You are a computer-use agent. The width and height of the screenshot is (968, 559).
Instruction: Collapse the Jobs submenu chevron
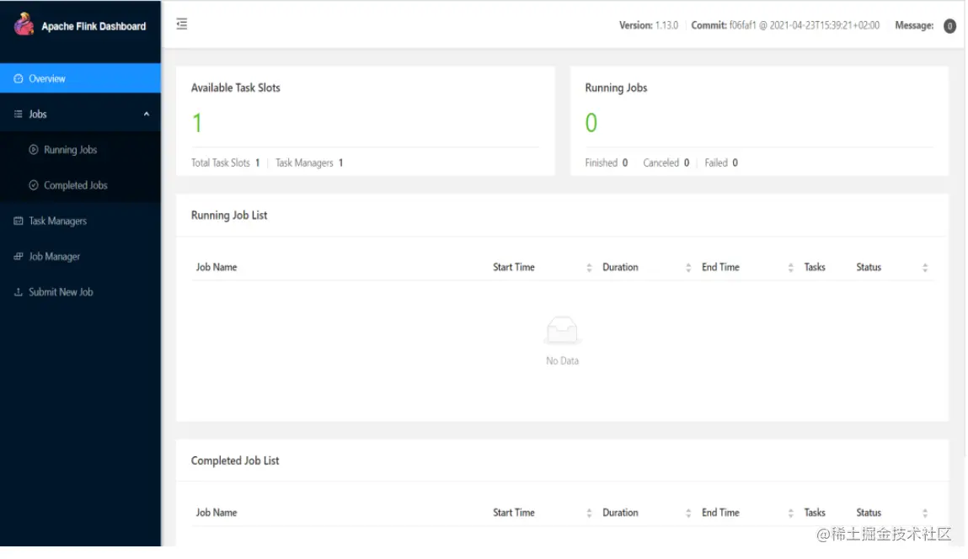pyautogui.click(x=147, y=114)
